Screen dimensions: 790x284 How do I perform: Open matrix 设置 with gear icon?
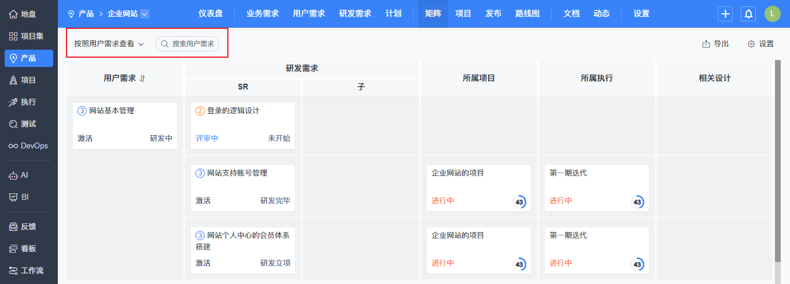pyautogui.click(x=761, y=44)
